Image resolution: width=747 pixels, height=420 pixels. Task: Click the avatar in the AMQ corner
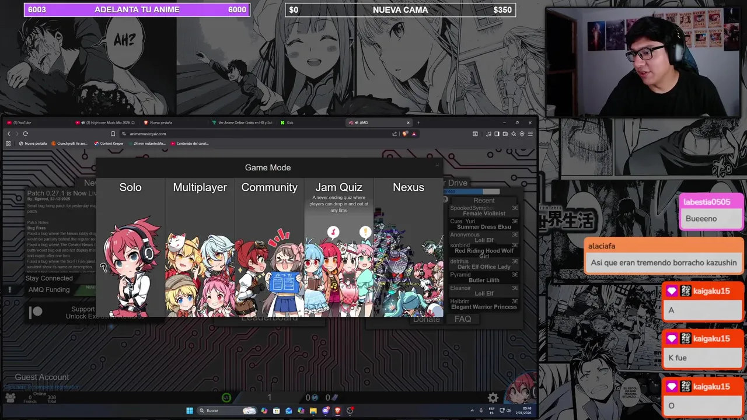pyautogui.click(x=521, y=390)
